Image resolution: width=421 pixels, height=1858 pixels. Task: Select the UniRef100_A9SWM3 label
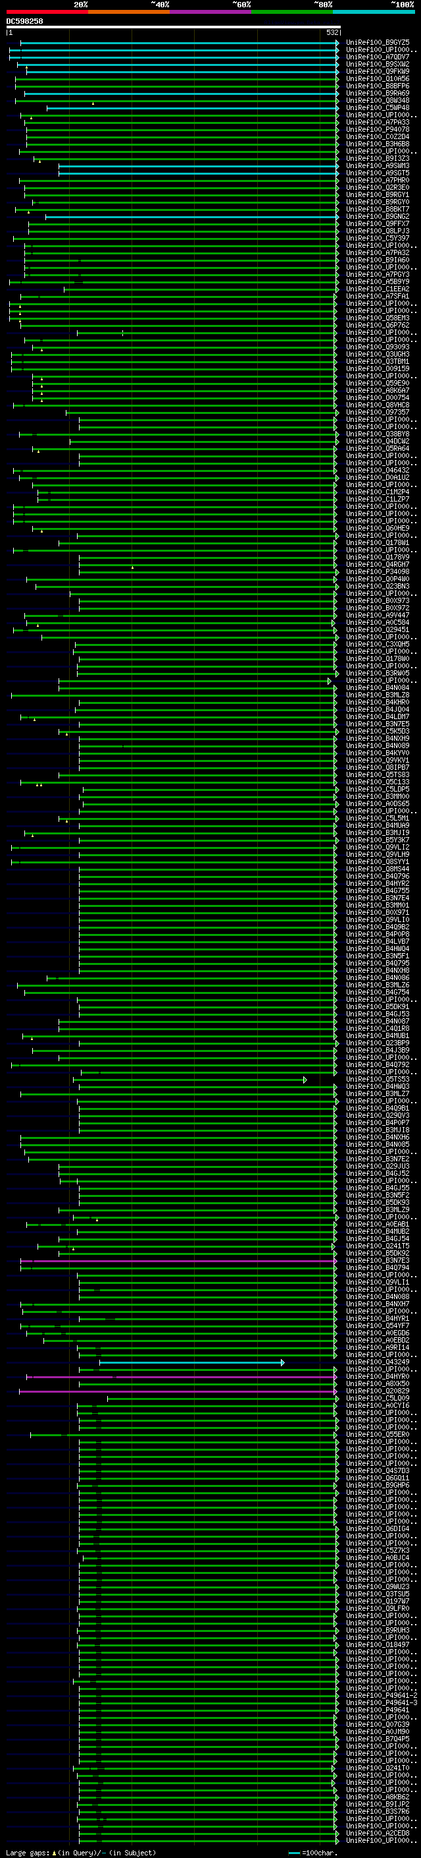point(378,166)
